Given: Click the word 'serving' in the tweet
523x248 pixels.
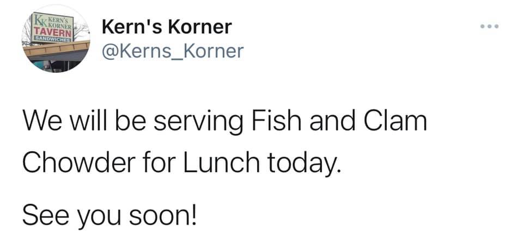Looking at the screenshot, I should [198, 122].
